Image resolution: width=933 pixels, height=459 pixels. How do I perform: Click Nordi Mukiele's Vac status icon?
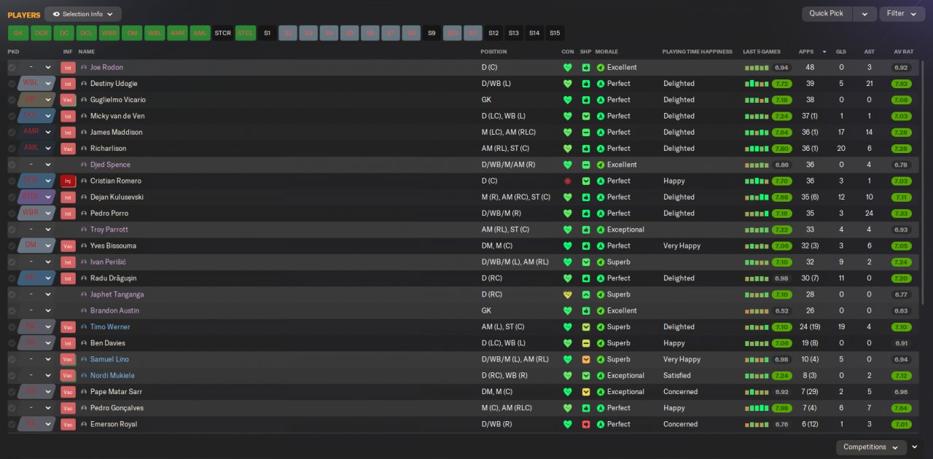coord(69,375)
